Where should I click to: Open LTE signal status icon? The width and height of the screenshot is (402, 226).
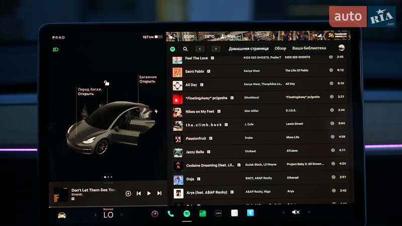317,36
